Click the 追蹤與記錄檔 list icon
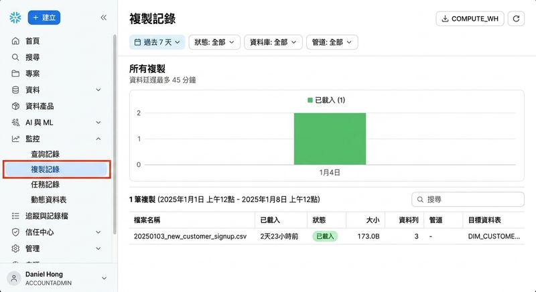536x292 pixels. click(x=15, y=216)
